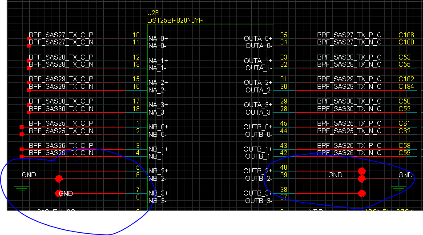Image resolution: width=423 pixels, height=235 pixels.
Task: Select capacitor designator C182
Action: tap(406, 79)
